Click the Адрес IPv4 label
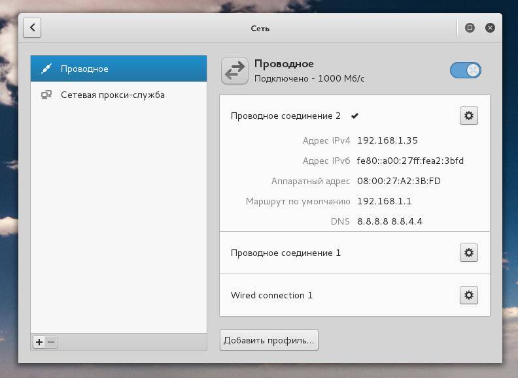 (x=326, y=141)
